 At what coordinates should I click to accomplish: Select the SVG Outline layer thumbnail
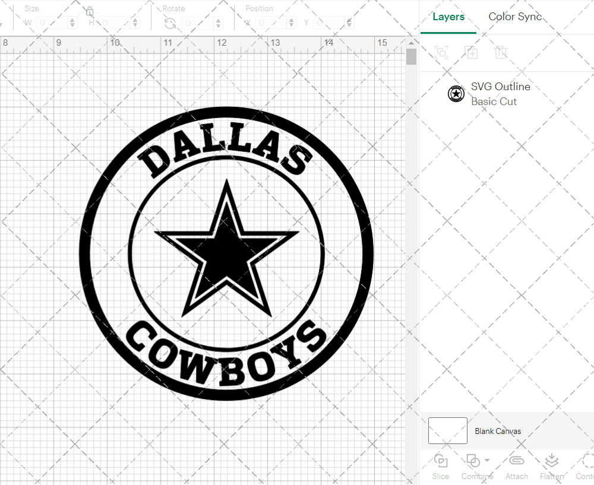coord(456,94)
